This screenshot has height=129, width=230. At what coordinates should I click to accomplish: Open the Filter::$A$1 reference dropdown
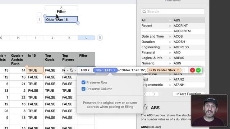[x=114, y=70]
